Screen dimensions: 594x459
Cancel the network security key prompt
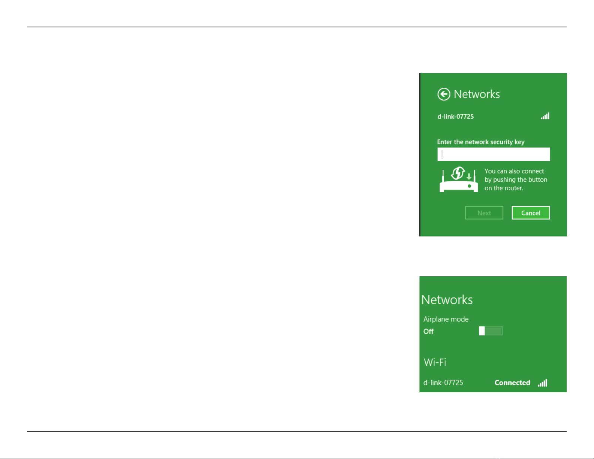[531, 213]
